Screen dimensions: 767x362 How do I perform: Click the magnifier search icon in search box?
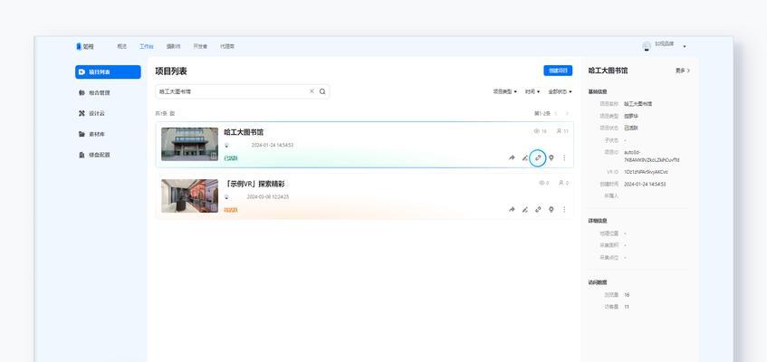[322, 91]
